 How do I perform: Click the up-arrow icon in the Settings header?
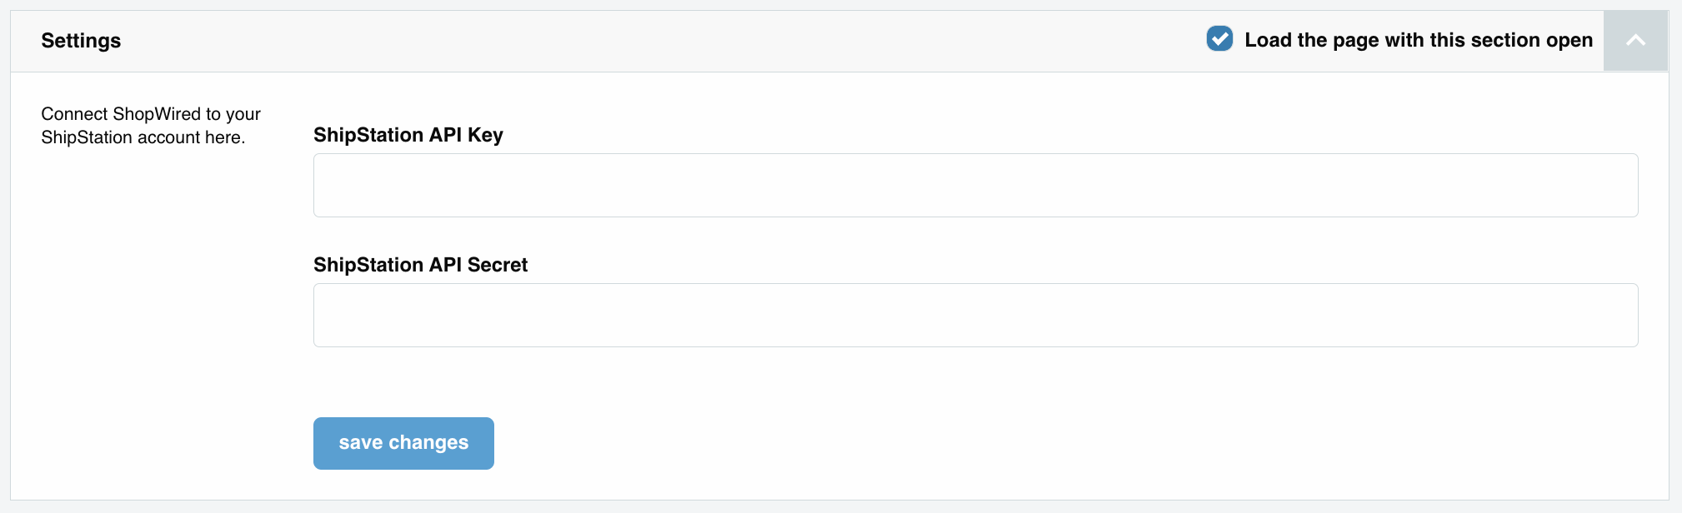(x=1635, y=41)
